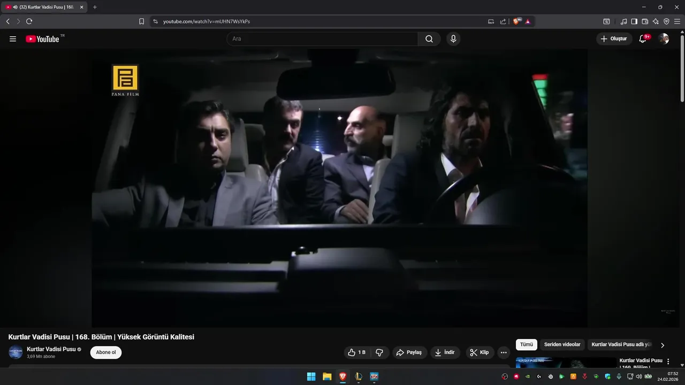Bookmark this page icon
Image resolution: width=685 pixels, height=385 pixels.
click(x=141, y=21)
